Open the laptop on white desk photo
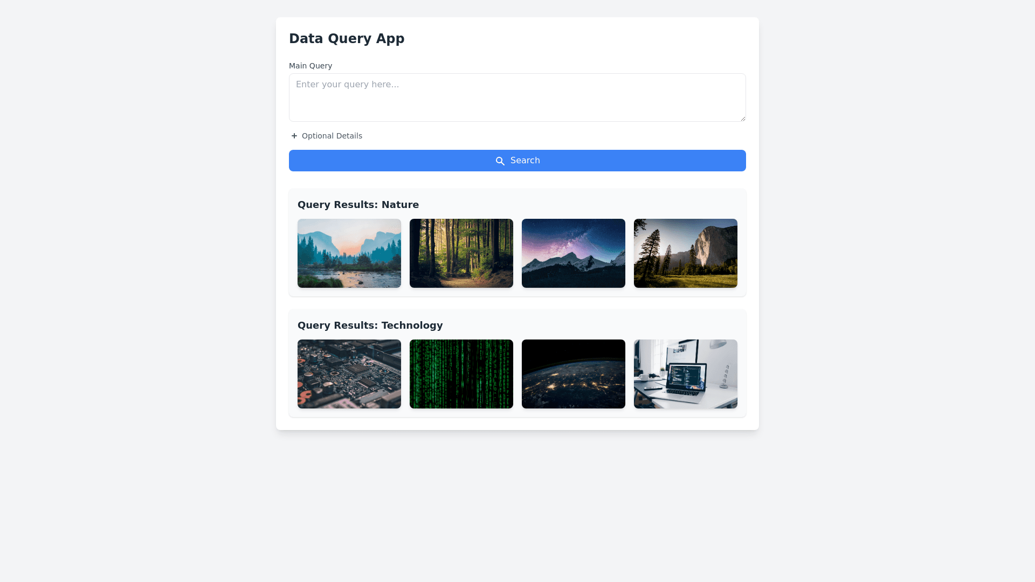Screen dimensions: 1035x582 (x=685, y=374)
